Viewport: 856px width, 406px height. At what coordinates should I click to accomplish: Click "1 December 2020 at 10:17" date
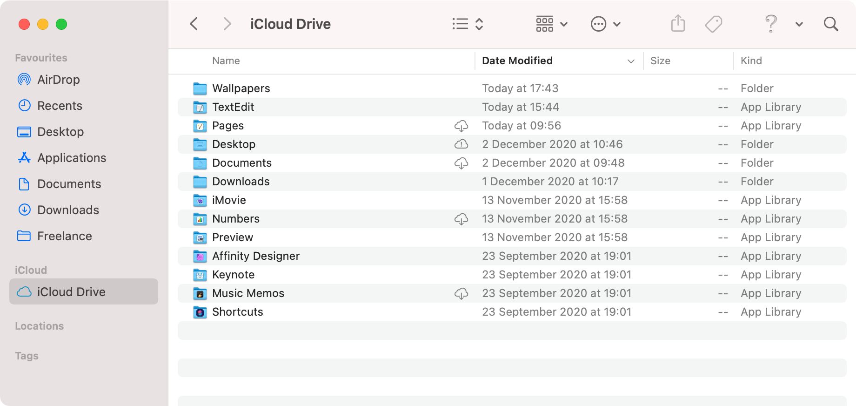(550, 182)
